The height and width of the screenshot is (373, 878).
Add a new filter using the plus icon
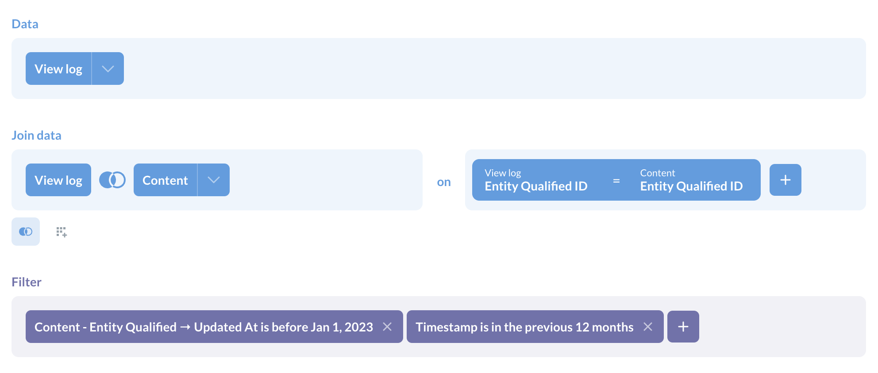(683, 327)
